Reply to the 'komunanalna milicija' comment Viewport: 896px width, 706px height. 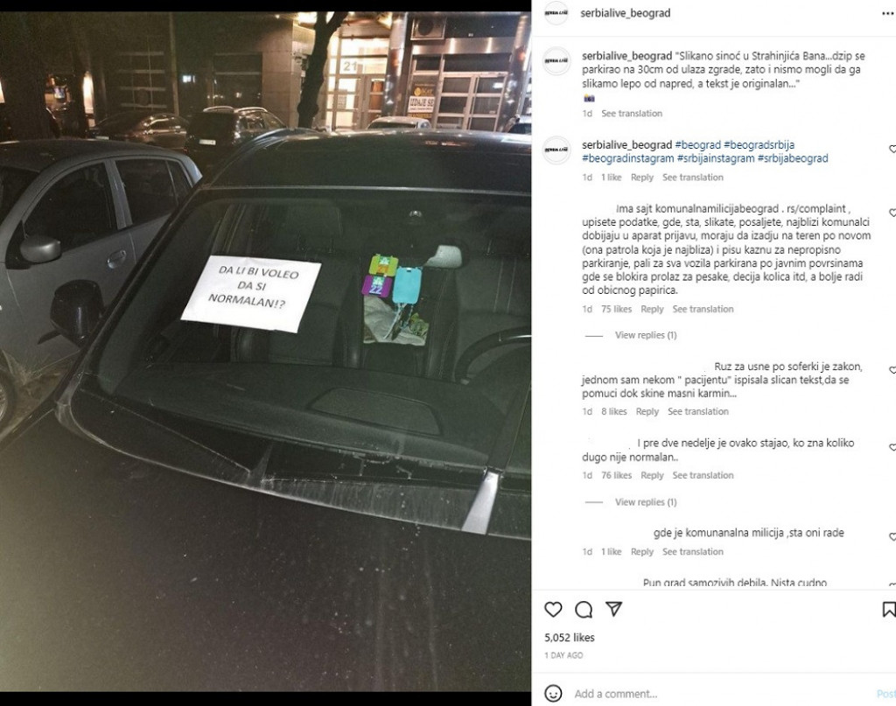pos(641,552)
